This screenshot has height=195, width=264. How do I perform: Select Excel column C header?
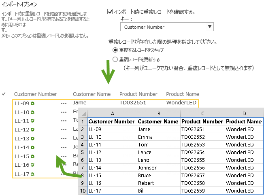[203, 114]
